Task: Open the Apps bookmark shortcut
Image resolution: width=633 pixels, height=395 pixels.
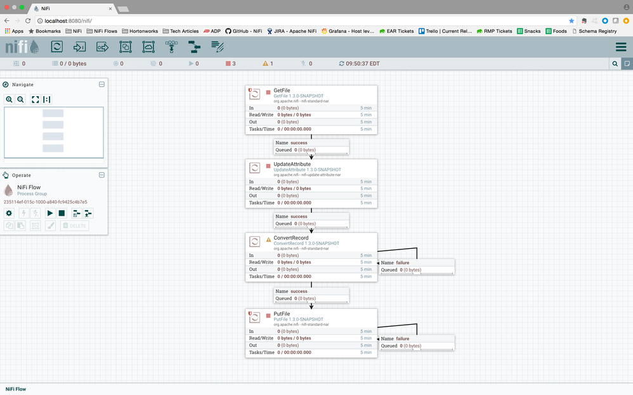Action: click(x=14, y=31)
